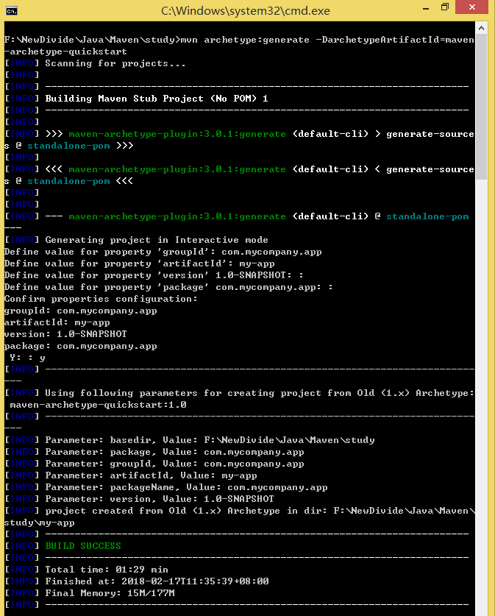495x616 pixels.
Task: Click the 'Parameter: basedir' output line
Action: tap(210, 440)
